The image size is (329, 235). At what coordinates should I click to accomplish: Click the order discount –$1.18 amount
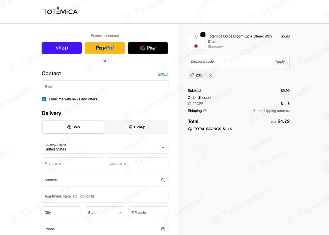click(x=284, y=104)
